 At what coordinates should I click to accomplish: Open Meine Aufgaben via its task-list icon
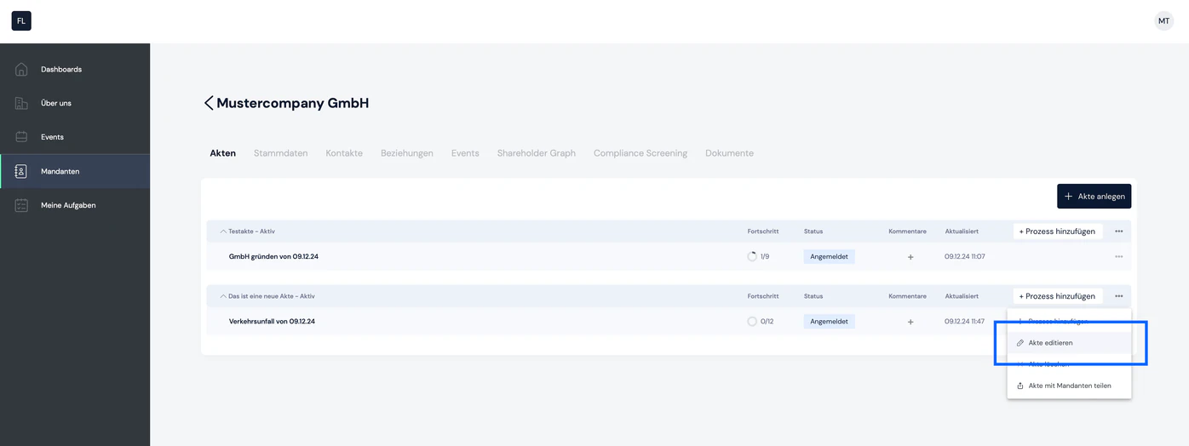(21, 205)
